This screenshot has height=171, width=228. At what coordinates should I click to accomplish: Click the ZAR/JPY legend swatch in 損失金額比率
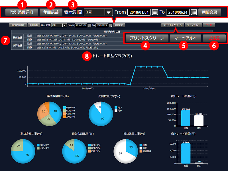[89, 151]
